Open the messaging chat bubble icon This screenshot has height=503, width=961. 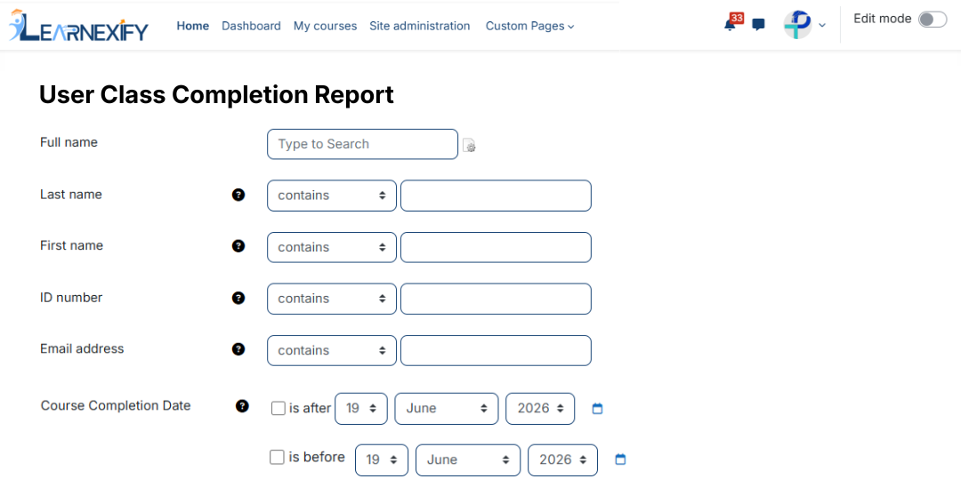point(758,25)
